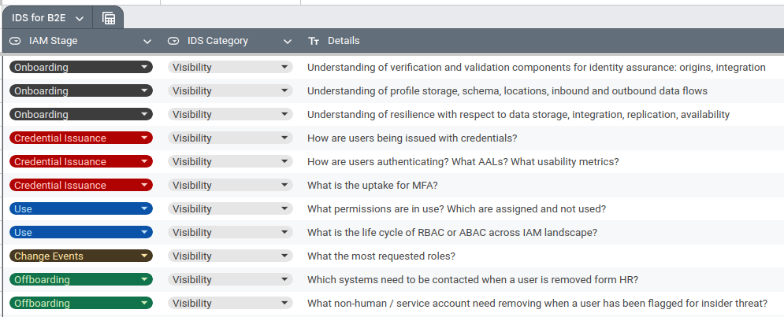Click the text-type icon in Details header
Viewport: 784px width, 317px height.
coord(314,41)
